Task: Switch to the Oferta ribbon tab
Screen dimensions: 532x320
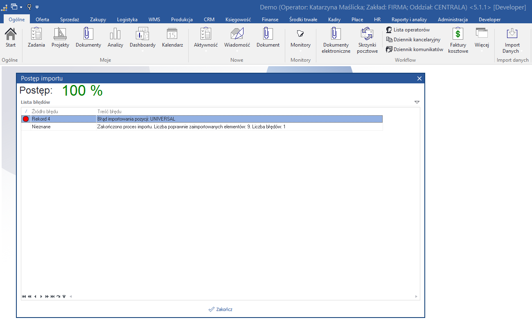Action: 42,19
